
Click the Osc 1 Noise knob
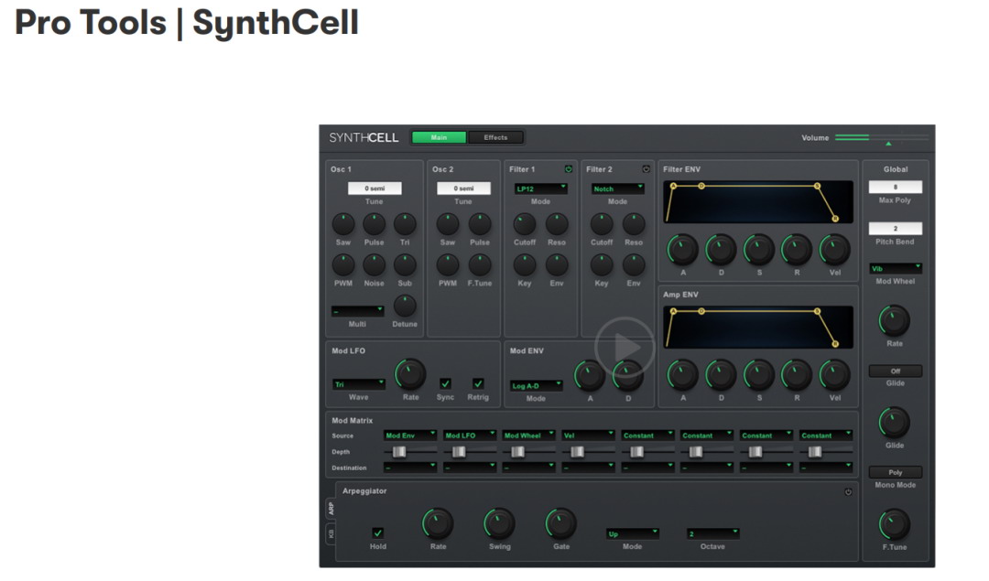(x=374, y=264)
